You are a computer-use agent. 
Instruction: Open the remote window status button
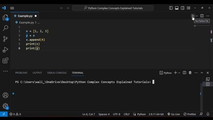click(x=4, y=114)
